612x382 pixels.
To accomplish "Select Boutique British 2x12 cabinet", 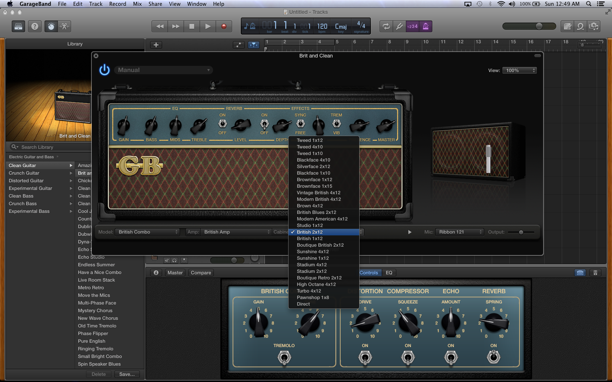I will (324, 245).
